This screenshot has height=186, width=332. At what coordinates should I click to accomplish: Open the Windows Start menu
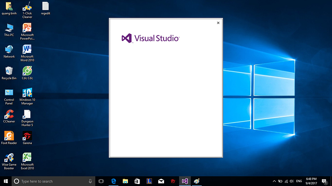[x=6, y=181]
